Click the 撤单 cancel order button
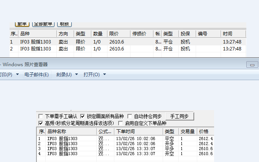Screen dimensions: 259x162 (x=22, y=24)
